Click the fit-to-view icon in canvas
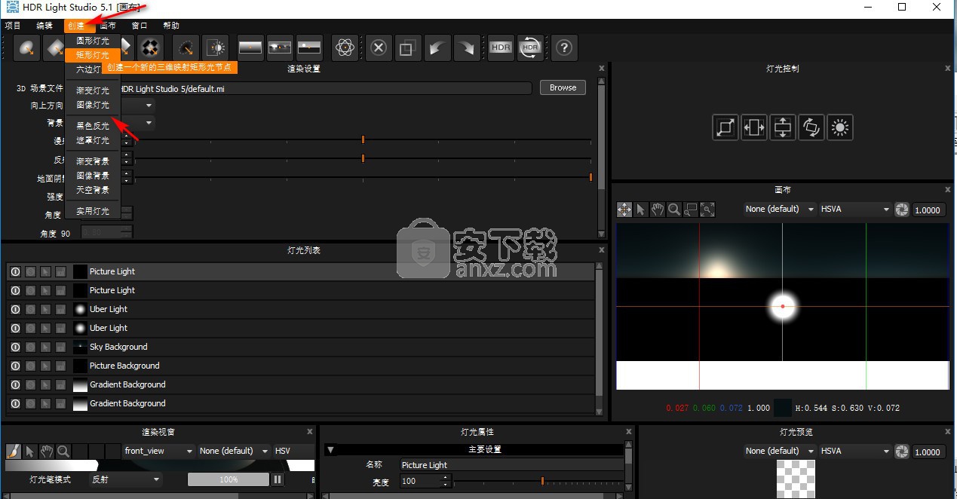The height and width of the screenshot is (499, 957). [707, 210]
